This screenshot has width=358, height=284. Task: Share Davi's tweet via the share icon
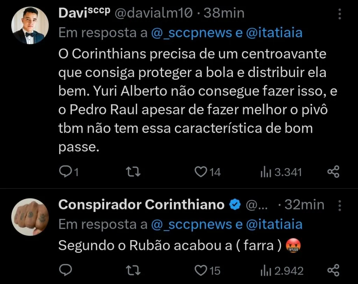334,172
